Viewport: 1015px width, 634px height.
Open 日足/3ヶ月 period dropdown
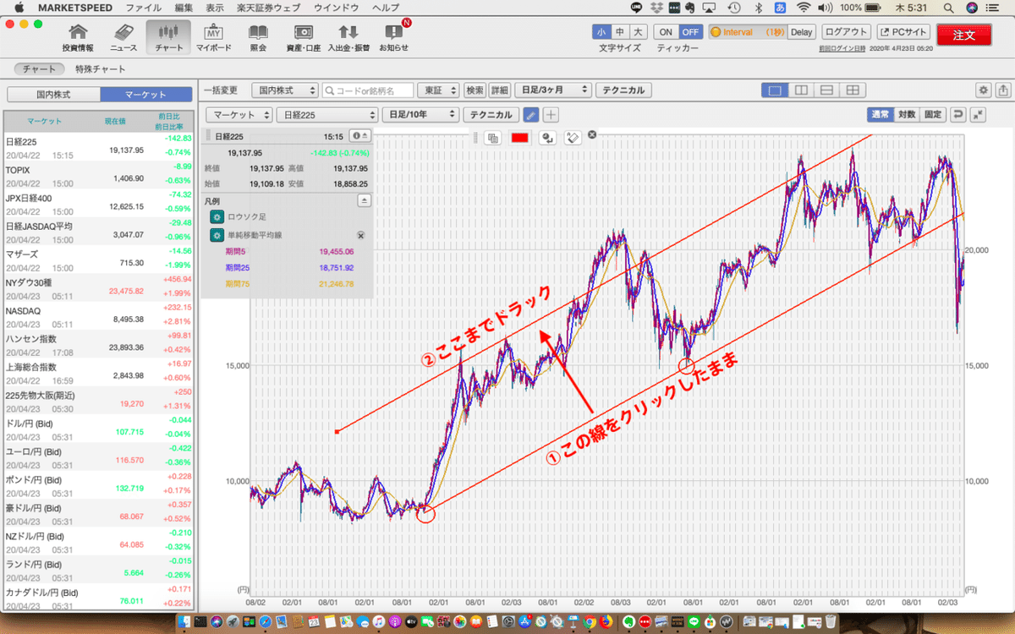(x=553, y=90)
